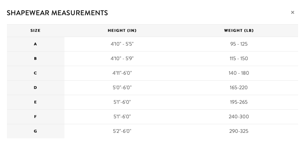The image size is (305, 146).
Task: Click height cell 4'10" - 5'9"
Action: point(122,59)
